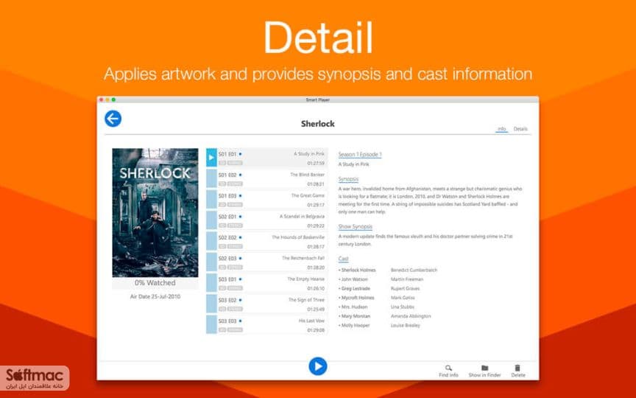Switch to the Info tab
Image resolution: width=636 pixels, height=398 pixels.
tap(502, 129)
